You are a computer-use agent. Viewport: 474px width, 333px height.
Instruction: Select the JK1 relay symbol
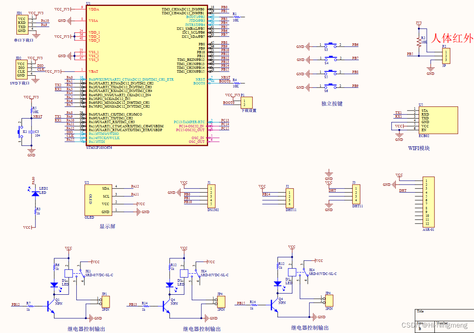[x=75, y=274]
